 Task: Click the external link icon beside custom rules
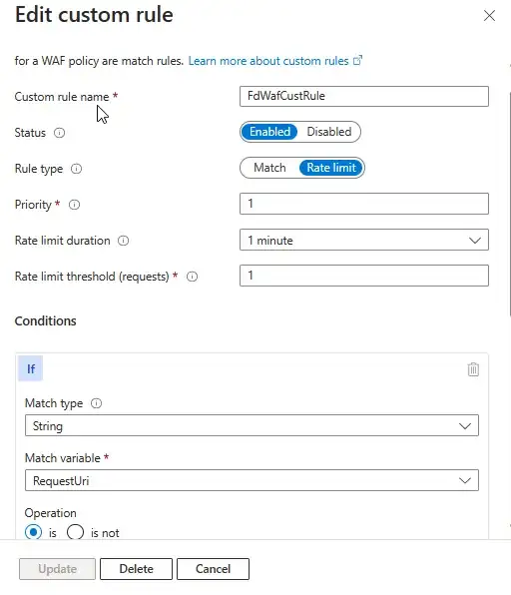click(357, 60)
